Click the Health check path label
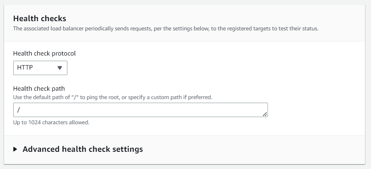Screen dimensions: 371x169 coord(39,89)
